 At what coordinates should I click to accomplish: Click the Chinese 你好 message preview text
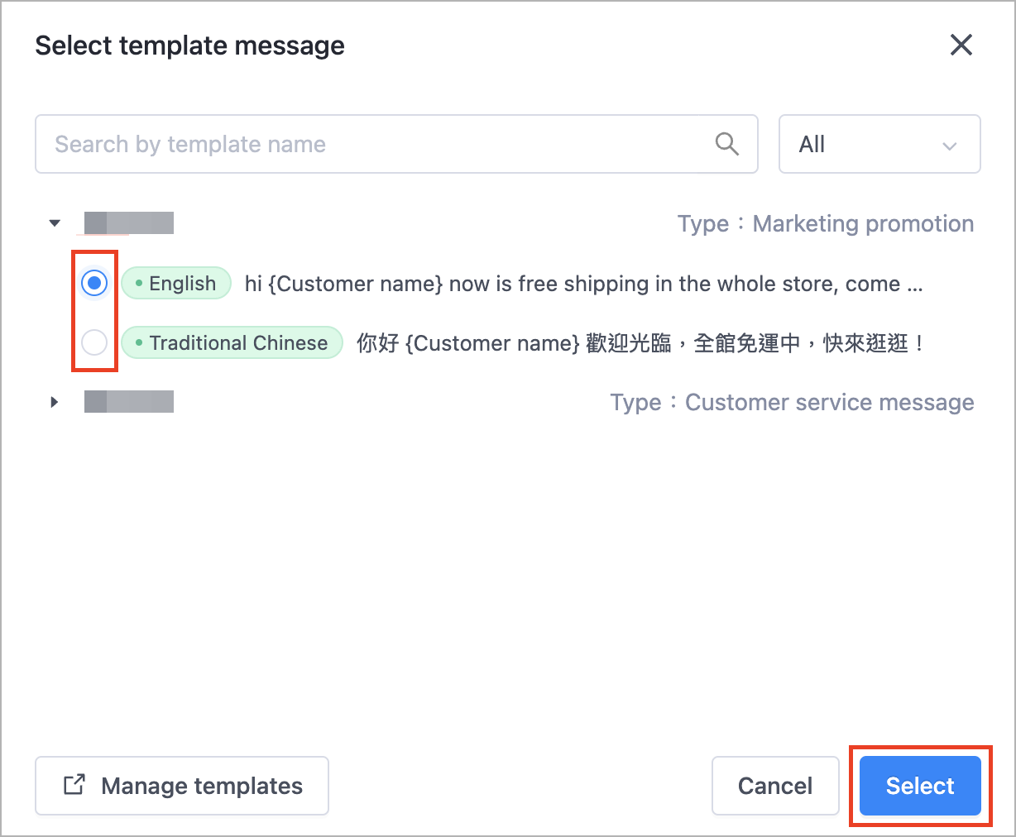(640, 342)
